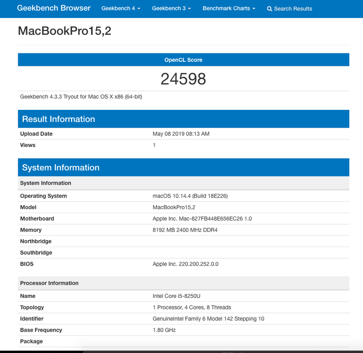Select macOS 10.14.4 (Build 18E226) value
This screenshot has width=363, height=353.
190,196
